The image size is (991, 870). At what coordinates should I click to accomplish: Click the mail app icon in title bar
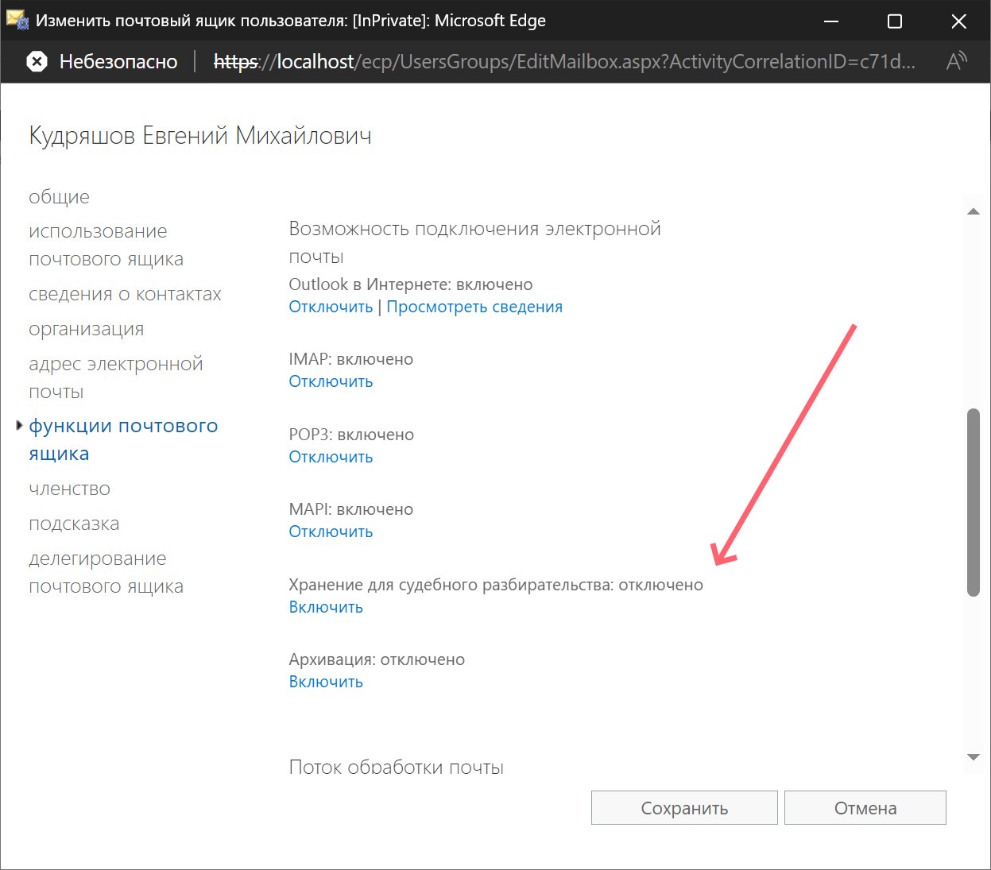point(17,21)
